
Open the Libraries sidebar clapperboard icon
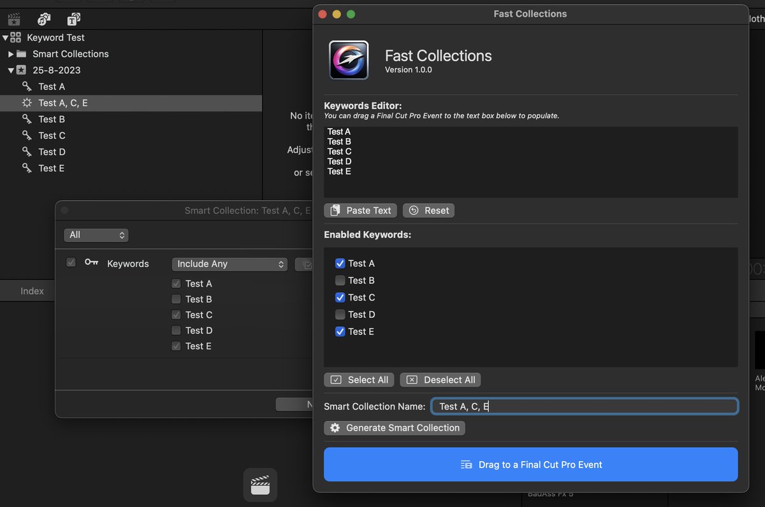click(x=13, y=19)
